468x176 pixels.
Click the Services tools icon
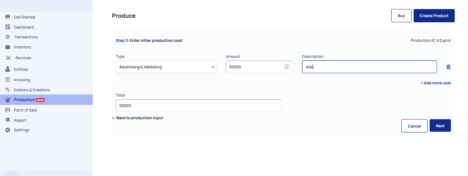tap(8, 58)
